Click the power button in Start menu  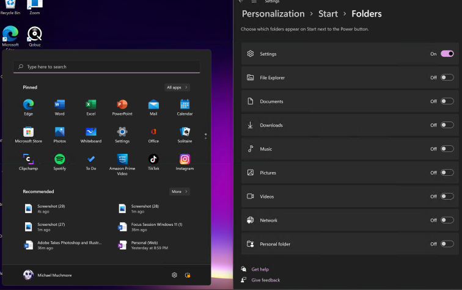188,275
